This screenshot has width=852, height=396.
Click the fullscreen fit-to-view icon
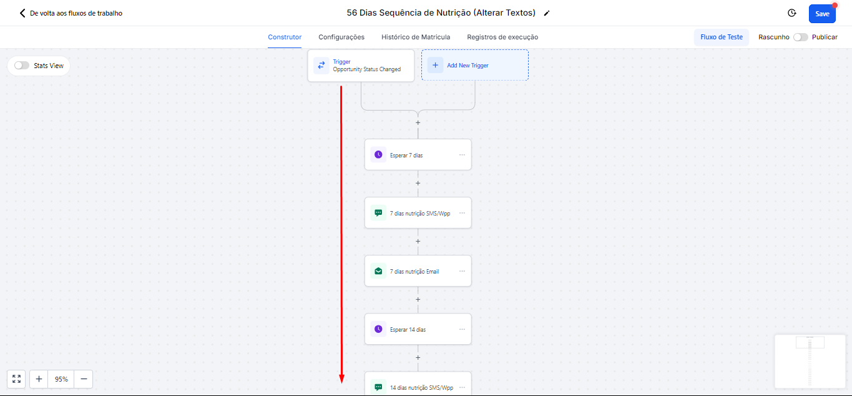tap(16, 379)
